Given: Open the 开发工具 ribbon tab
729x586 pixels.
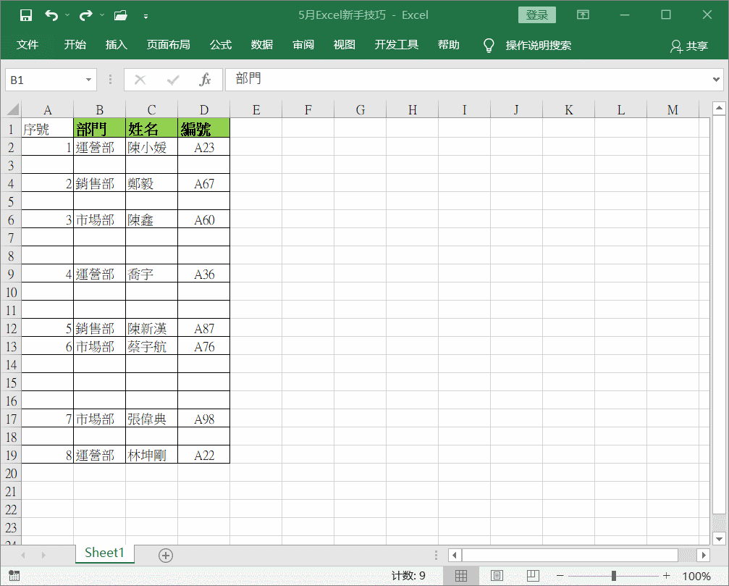Looking at the screenshot, I should (x=397, y=45).
